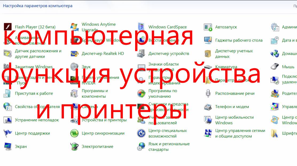Click the Параметры папок link

click(x=233, y=80)
